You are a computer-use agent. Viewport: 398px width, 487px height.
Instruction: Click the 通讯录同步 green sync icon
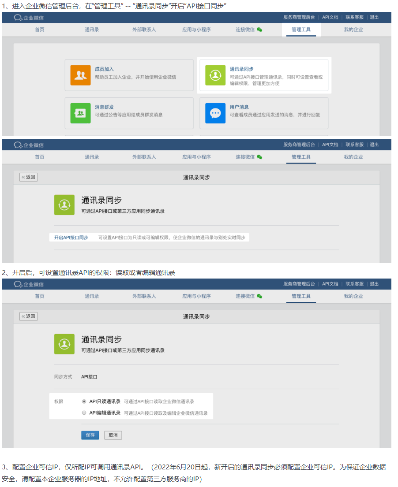pos(215,75)
